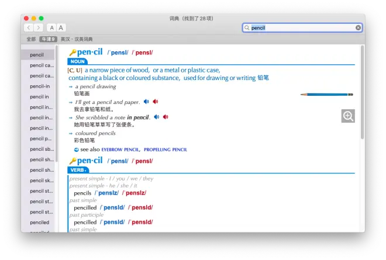Click the key icon beside the verb pen·cil headword

[x=73, y=161]
